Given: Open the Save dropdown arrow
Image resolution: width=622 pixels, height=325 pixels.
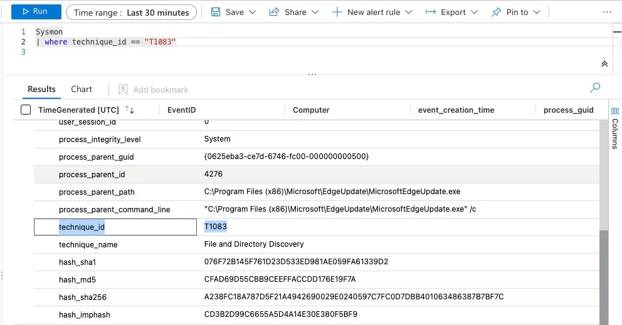Looking at the screenshot, I should (x=252, y=13).
